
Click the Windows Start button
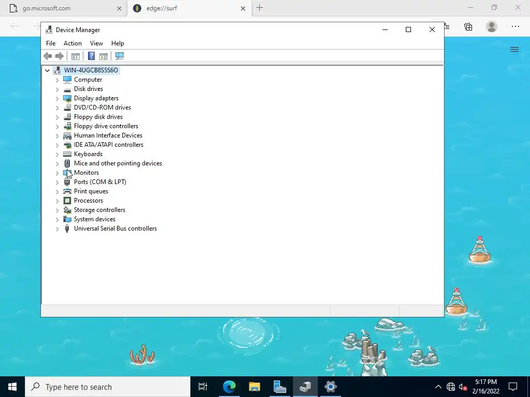click(12, 387)
